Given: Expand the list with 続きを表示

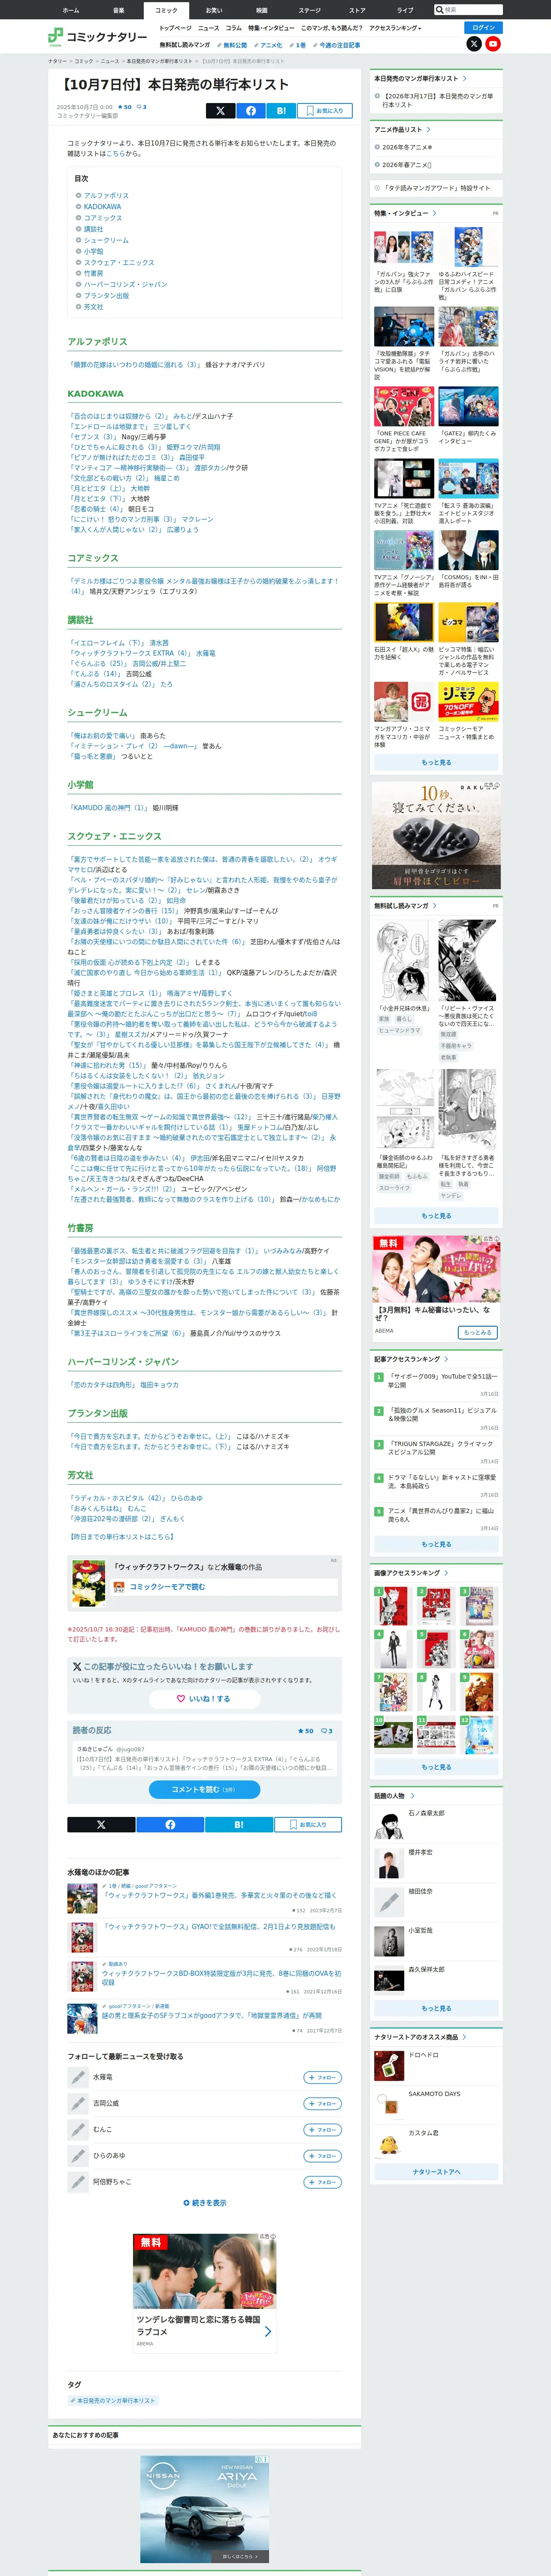Looking at the screenshot, I should [x=205, y=2203].
